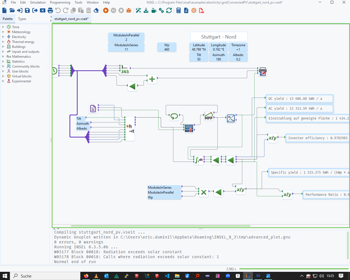Click the green refresh arrows icon
Image resolution: width=350 pixels, height=280 pixels.
pos(169,11)
